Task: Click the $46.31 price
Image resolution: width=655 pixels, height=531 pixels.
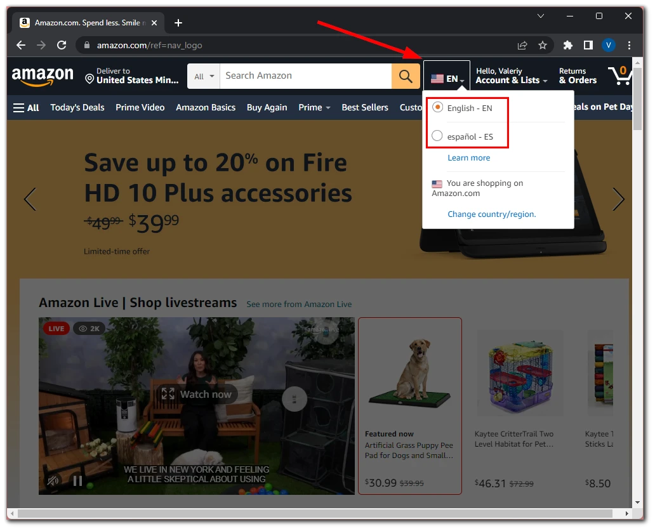Action: (490, 483)
